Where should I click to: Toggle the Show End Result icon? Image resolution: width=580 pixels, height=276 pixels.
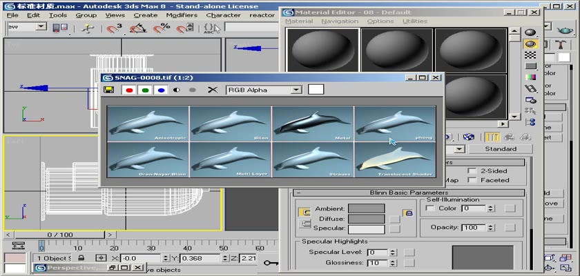point(492,137)
